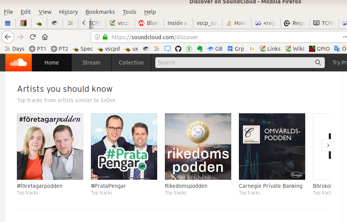Open the colorful grid bookmark beside the ring

pyautogui.click(x=157, y=48)
